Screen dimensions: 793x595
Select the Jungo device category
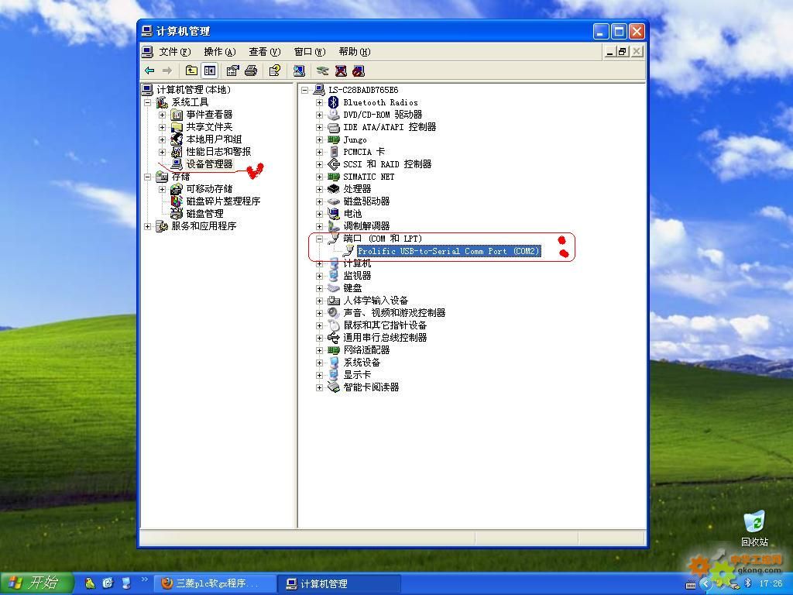click(x=355, y=139)
